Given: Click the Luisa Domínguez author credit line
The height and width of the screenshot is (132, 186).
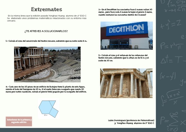Looking at the screenshot, I should (131, 122).
